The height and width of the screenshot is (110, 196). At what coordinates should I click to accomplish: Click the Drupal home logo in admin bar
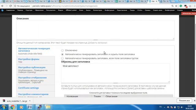pyautogui.click(x=2, y=10)
